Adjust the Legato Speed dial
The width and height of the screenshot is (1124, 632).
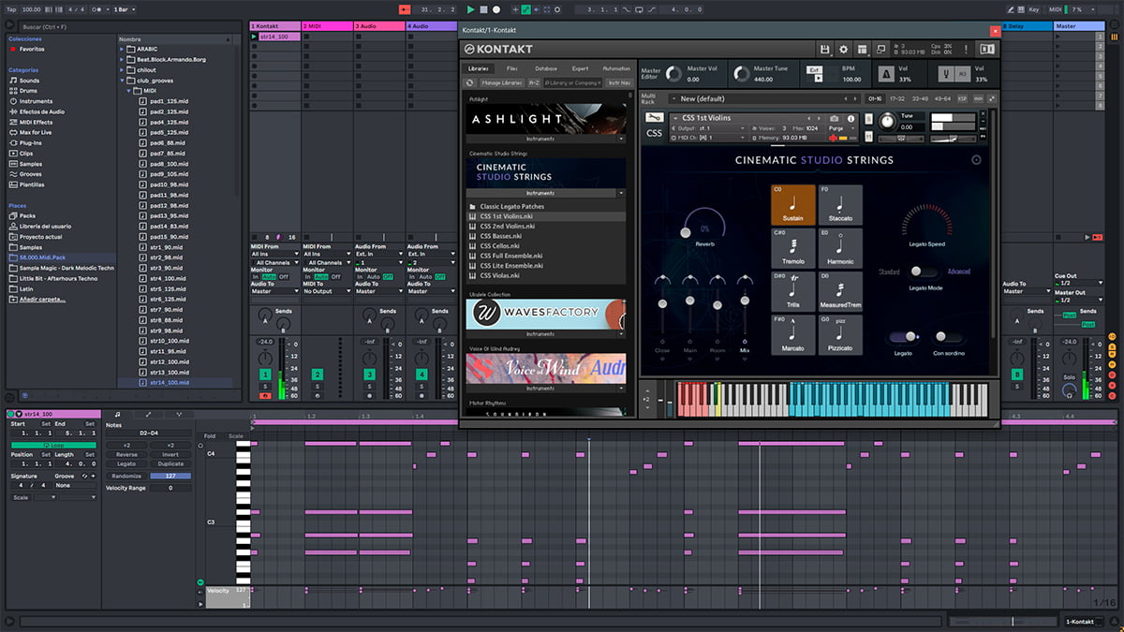[x=925, y=221]
